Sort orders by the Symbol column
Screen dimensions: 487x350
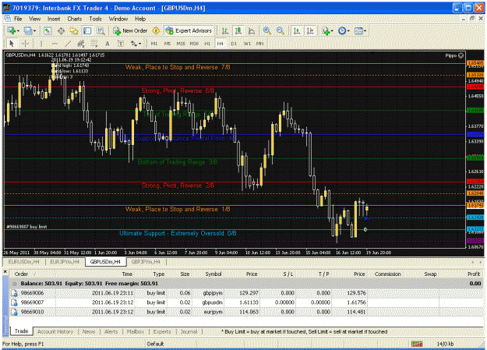pos(213,274)
